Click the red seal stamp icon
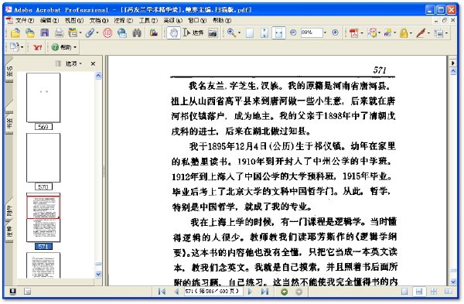The image size is (464, 304). pyautogui.click(x=107, y=32)
